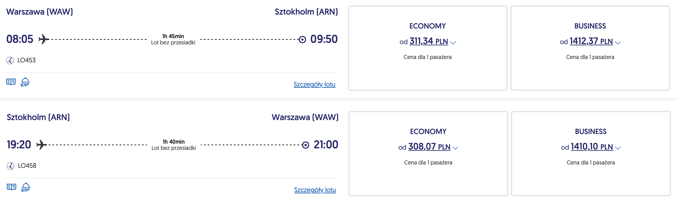The width and height of the screenshot is (677, 202).
Task: Click the LOT airline logo next to LO453
Action: 10,61
